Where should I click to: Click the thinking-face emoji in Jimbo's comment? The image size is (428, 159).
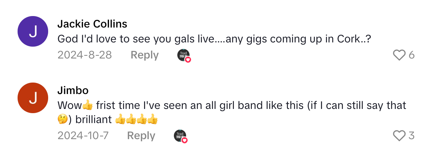tap(62, 120)
